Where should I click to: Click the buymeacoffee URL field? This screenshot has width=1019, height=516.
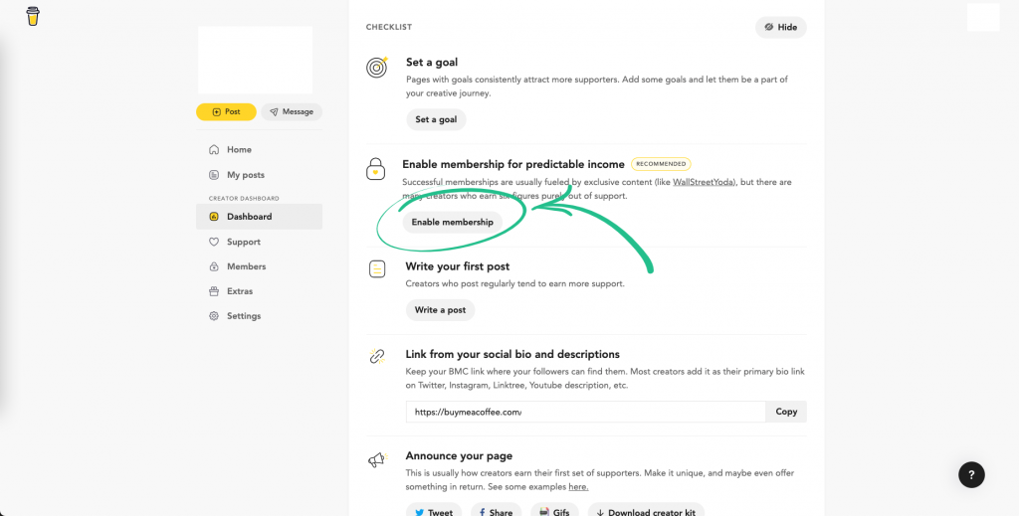tap(585, 412)
